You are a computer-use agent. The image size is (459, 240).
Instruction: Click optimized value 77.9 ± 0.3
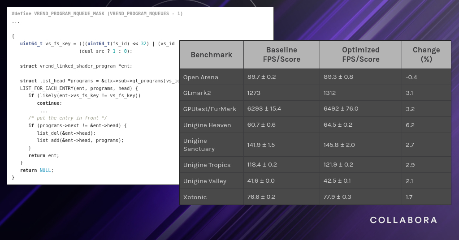click(x=337, y=197)
